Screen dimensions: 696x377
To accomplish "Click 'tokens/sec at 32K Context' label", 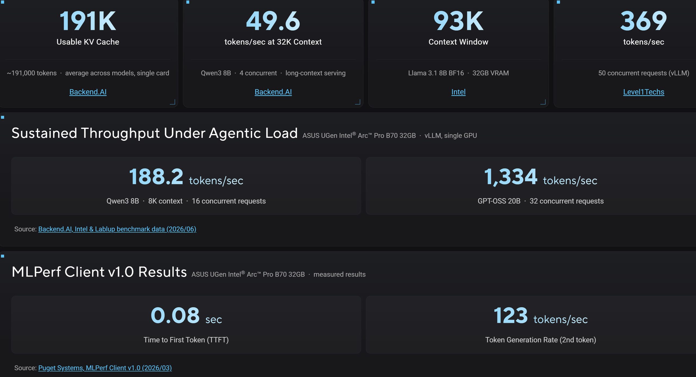I will point(273,42).
